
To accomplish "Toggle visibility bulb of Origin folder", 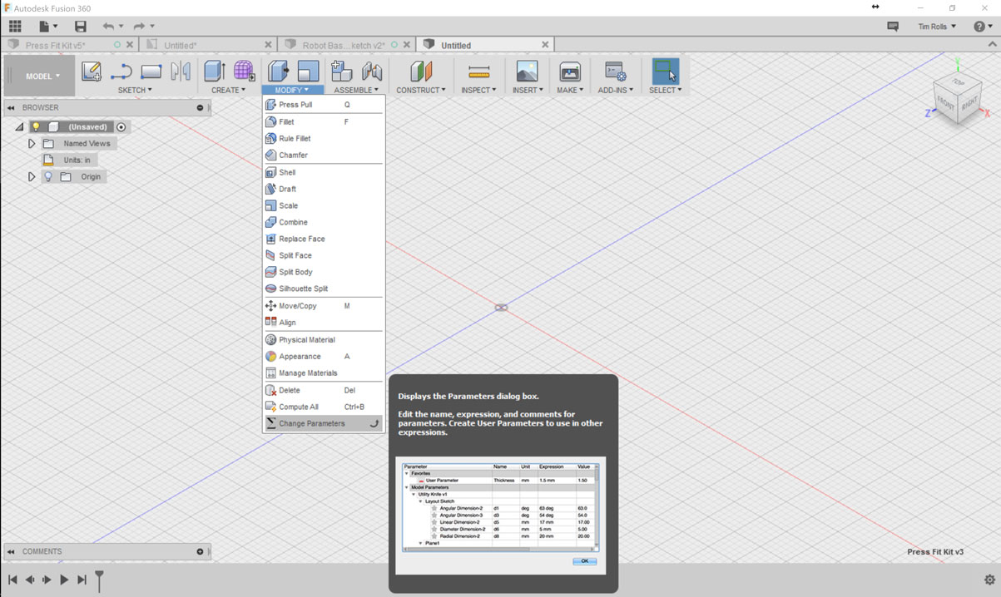I will (48, 177).
